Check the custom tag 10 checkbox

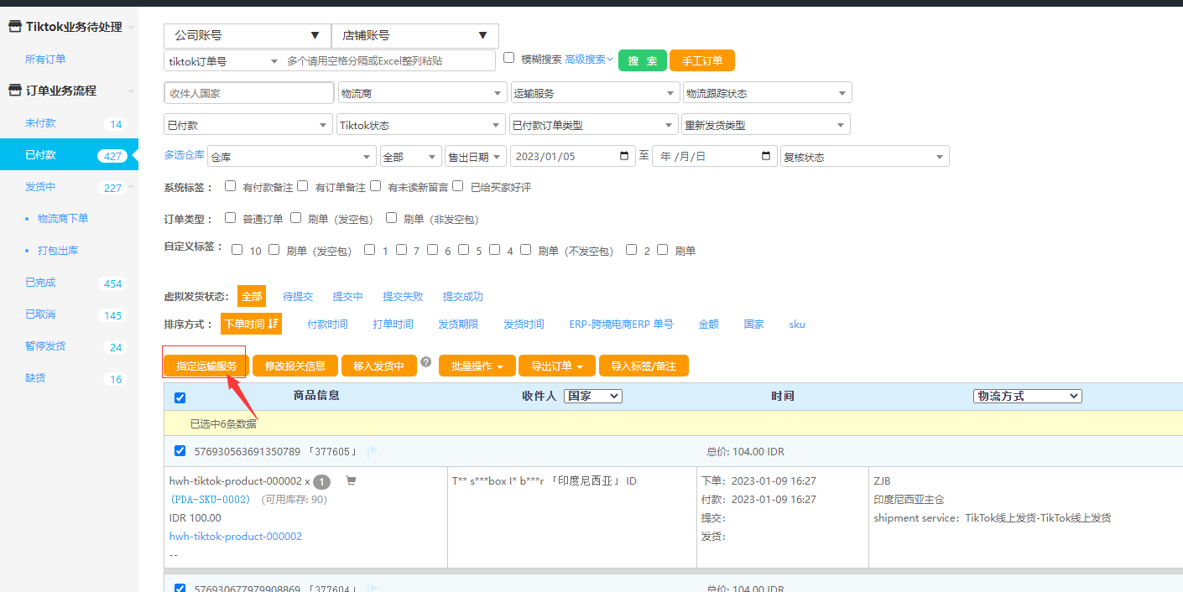[x=237, y=250]
